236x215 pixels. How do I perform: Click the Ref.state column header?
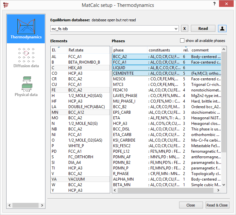(x=88, y=50)
